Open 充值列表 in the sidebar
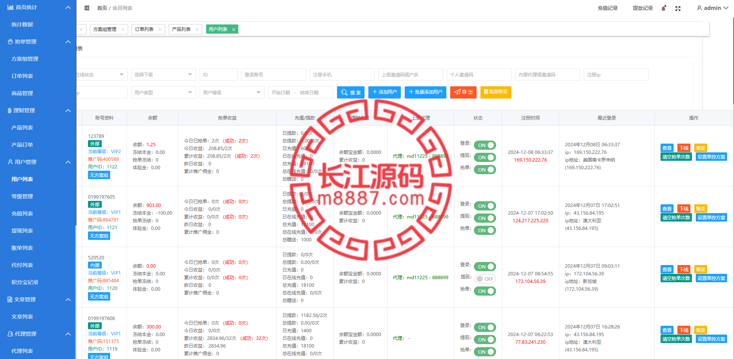The height and width of the screenshot is (359, 734). coord(22,213)
